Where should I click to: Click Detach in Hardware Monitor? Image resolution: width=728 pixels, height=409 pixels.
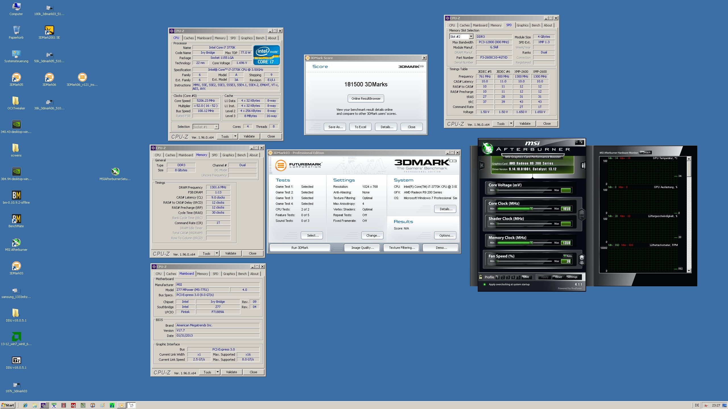pos(645,153)
